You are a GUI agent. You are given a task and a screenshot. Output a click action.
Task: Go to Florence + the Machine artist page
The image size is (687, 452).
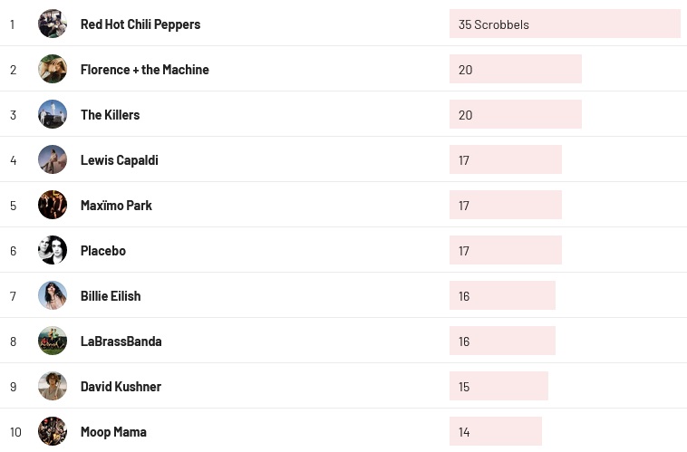tap(145, 70)
